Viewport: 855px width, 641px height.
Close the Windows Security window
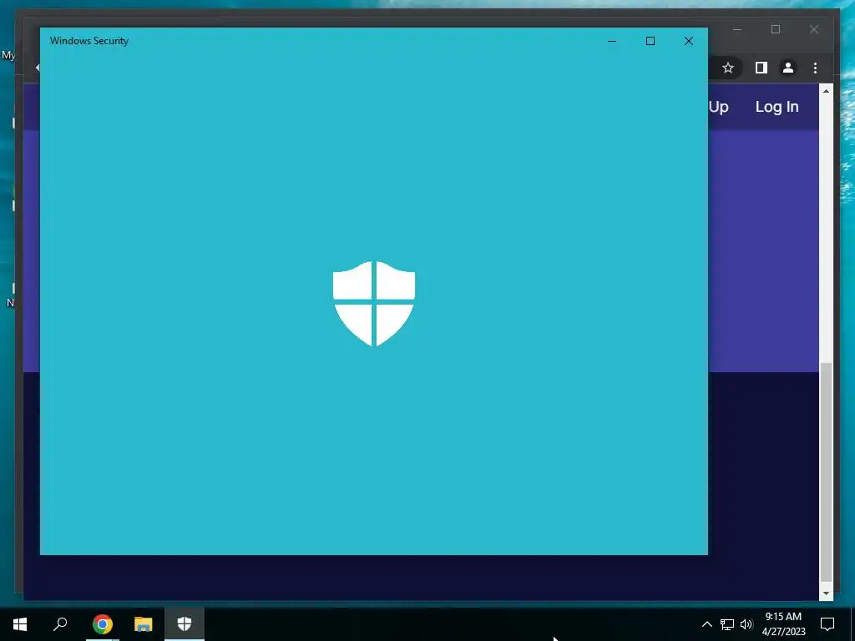689,41
